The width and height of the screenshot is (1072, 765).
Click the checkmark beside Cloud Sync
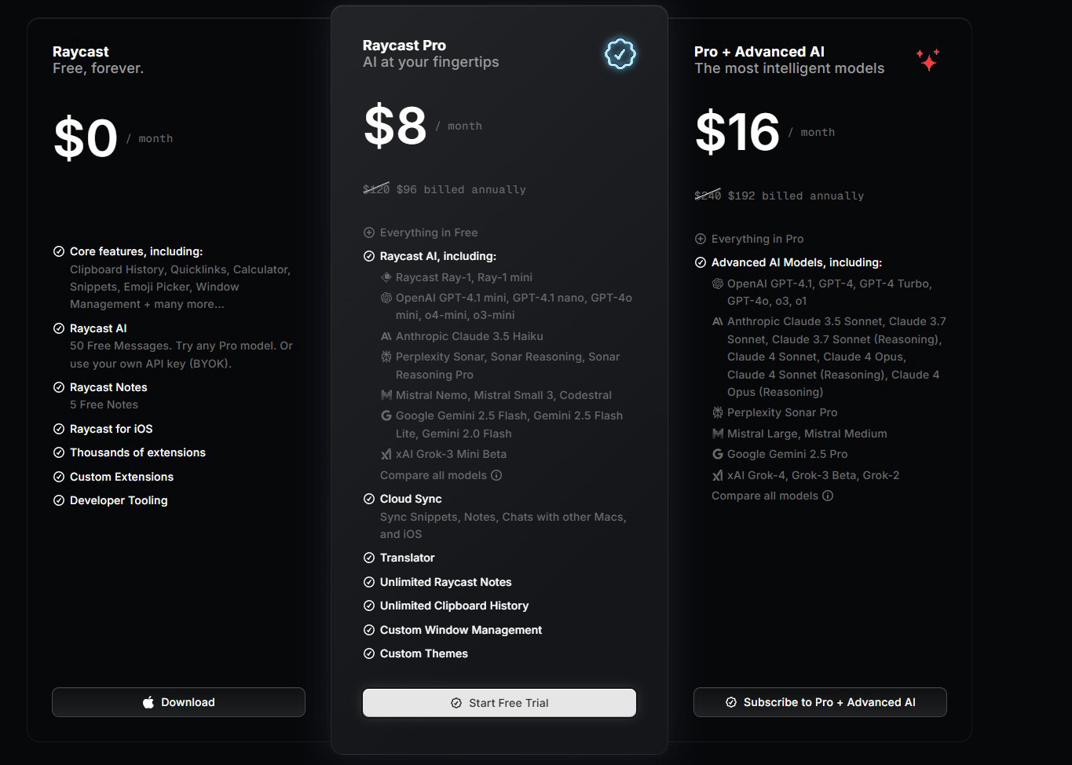(x=369, y=499)
